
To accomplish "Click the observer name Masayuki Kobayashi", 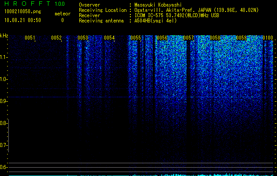I will tap(158, 5).
